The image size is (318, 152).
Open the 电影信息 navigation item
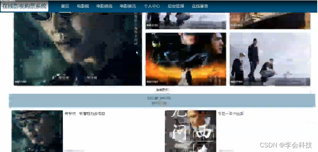[x=104, y=6]
